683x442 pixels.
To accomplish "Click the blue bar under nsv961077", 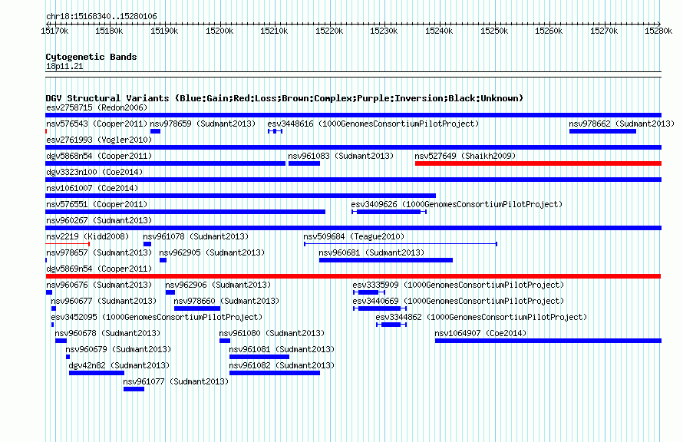I will click(x=134, y=389).
